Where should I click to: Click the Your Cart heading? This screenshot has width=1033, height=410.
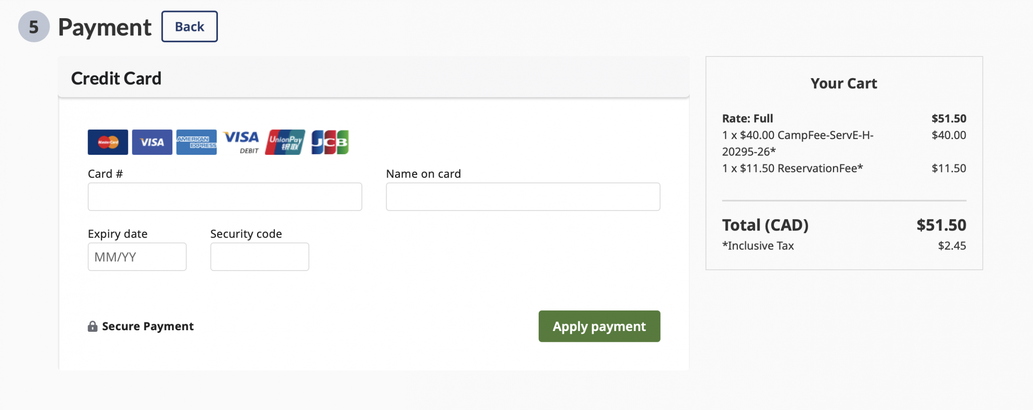click(x=844, y=83)
